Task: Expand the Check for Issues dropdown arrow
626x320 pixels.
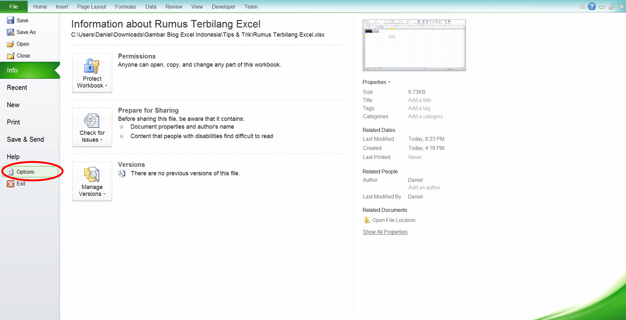Action: tap(101, 140)
